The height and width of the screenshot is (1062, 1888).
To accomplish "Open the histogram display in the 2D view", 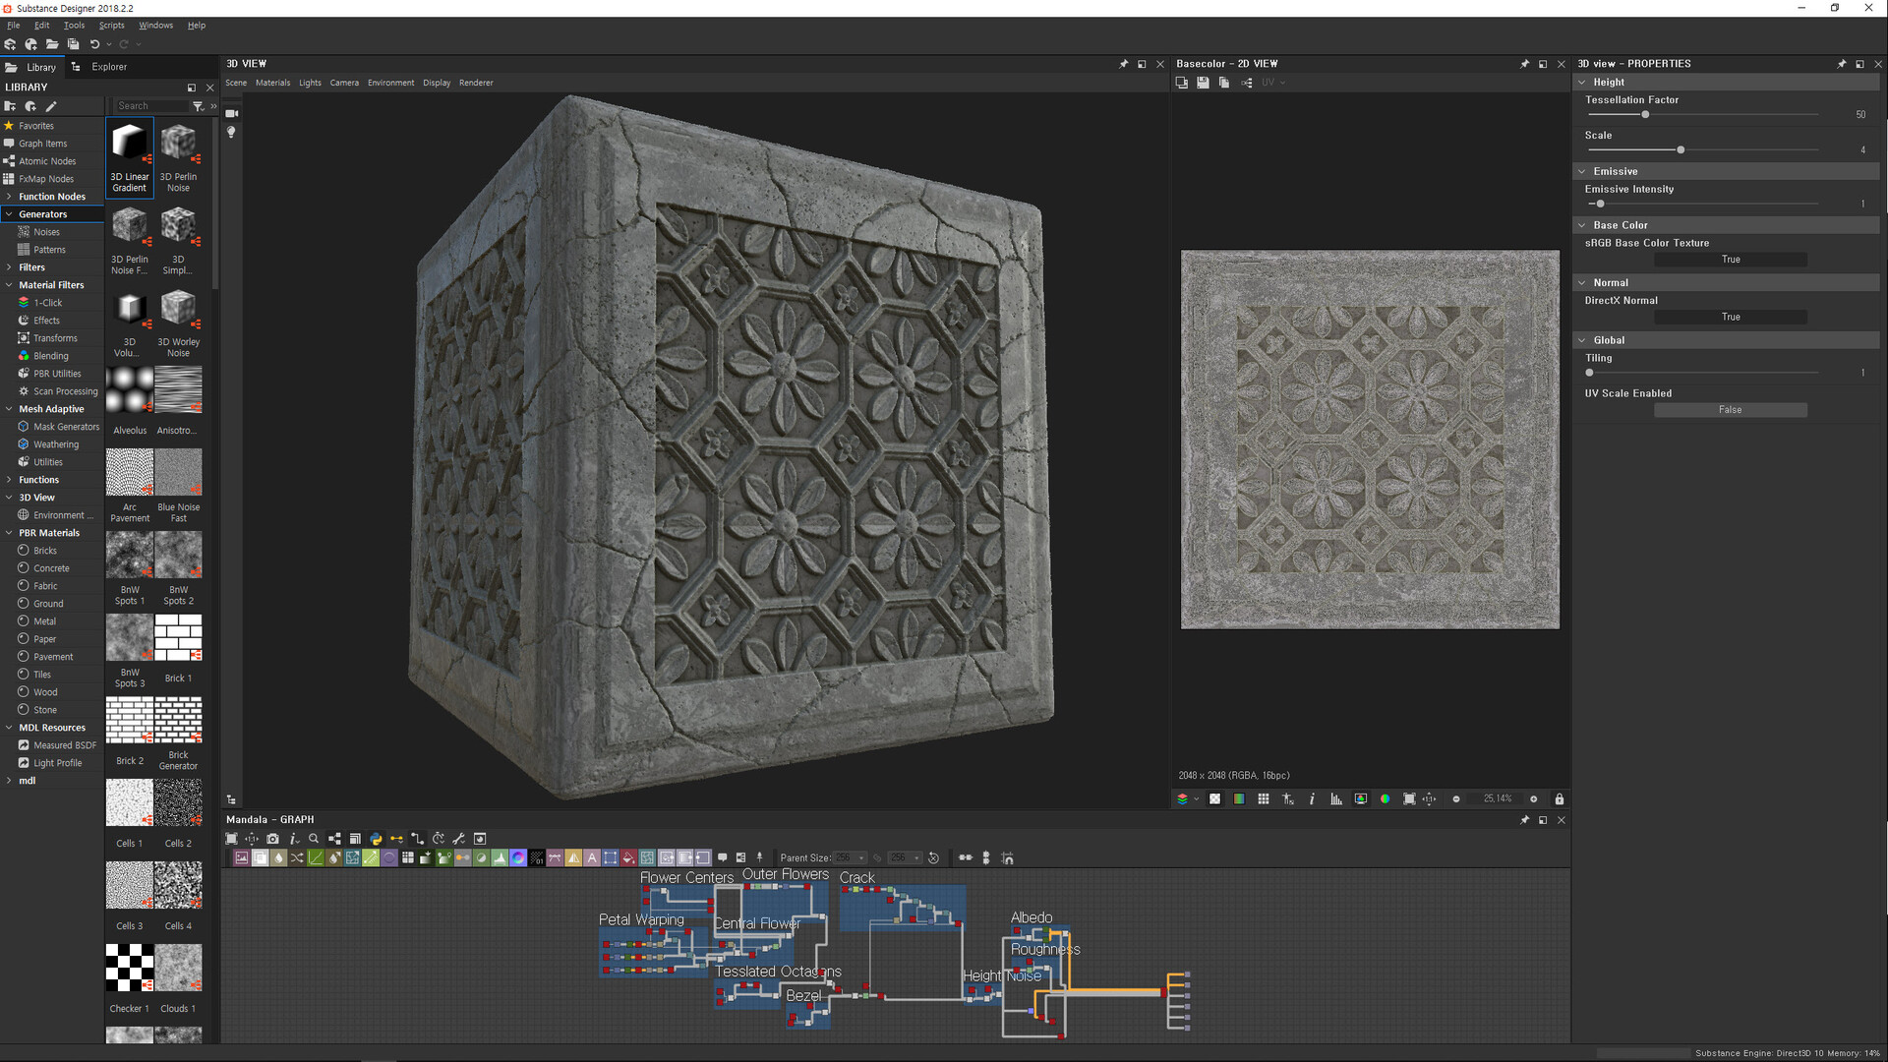I will point(1336,798).
